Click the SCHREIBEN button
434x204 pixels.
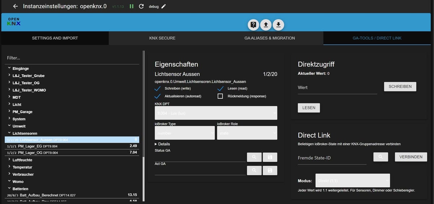pyautogui.click(x=400, y=87)
